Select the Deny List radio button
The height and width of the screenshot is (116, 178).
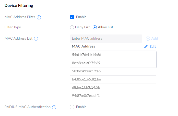click(x=72, y=27)
